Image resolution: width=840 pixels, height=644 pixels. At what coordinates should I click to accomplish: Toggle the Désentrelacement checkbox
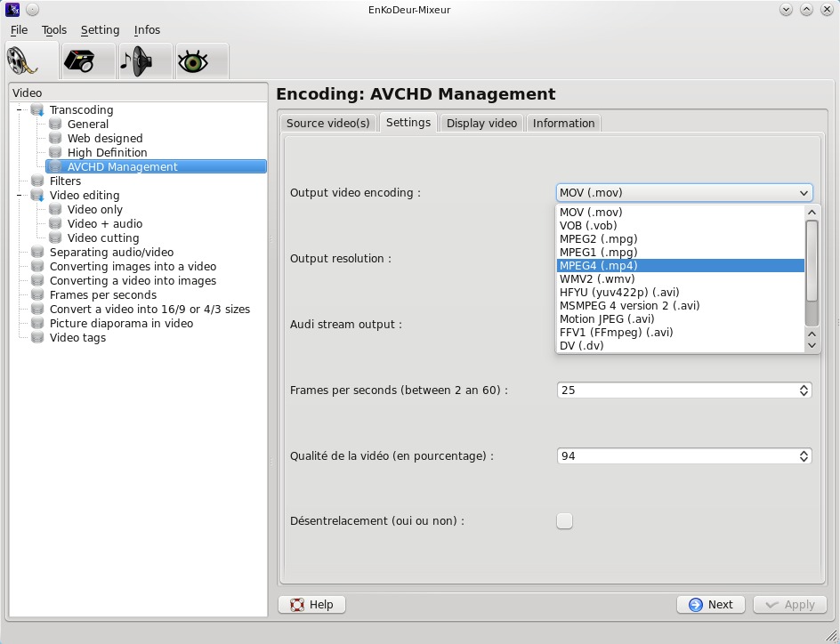pyautogui.click(x=565, y=521)
